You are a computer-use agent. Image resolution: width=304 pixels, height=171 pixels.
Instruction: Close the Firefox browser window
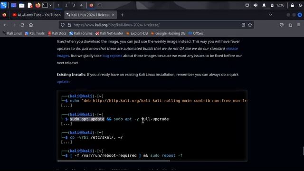[300, 15]
